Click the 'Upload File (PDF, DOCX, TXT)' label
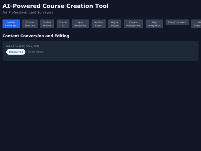Screen dimensions: 201x151 click(x=23, y=46)
